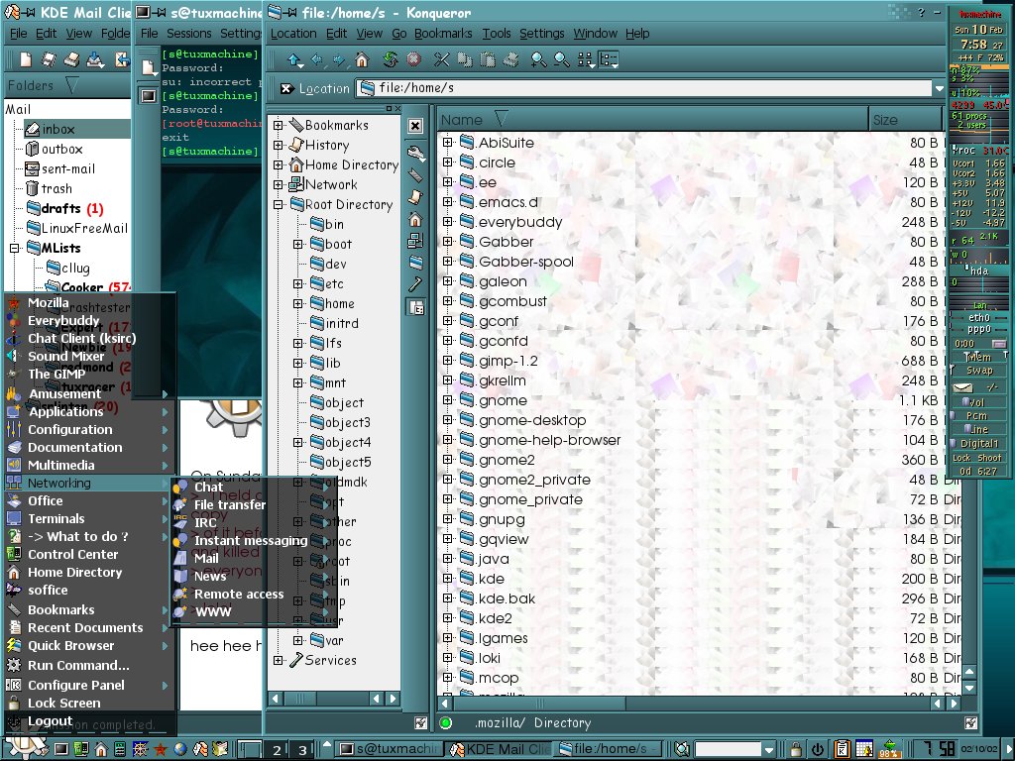
Task: Switch to icon view mode in Konqueror
Action: click(585, 60)
